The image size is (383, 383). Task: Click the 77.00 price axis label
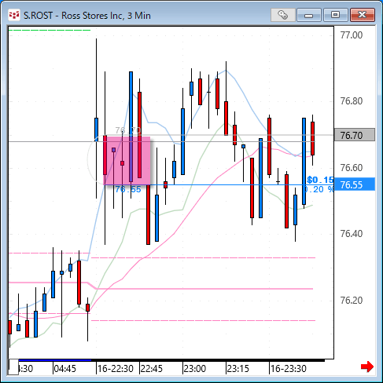pos(352,35)
